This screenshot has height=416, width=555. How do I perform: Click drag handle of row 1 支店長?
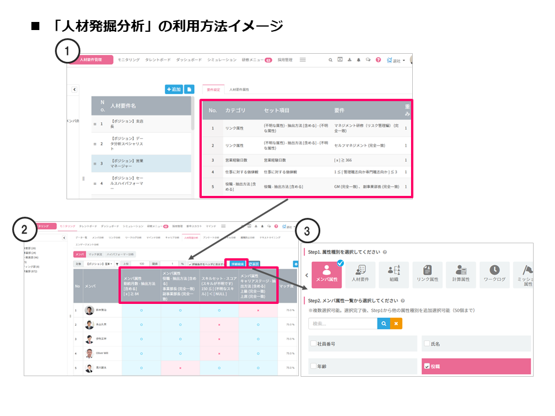(95, 124)
